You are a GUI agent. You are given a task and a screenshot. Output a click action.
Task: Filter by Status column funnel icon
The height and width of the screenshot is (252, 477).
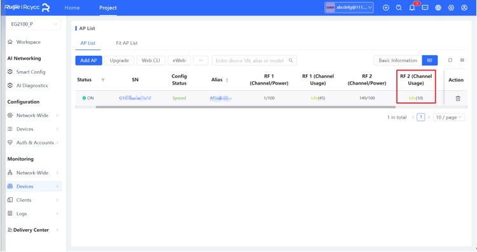click(x=103, y=80)
